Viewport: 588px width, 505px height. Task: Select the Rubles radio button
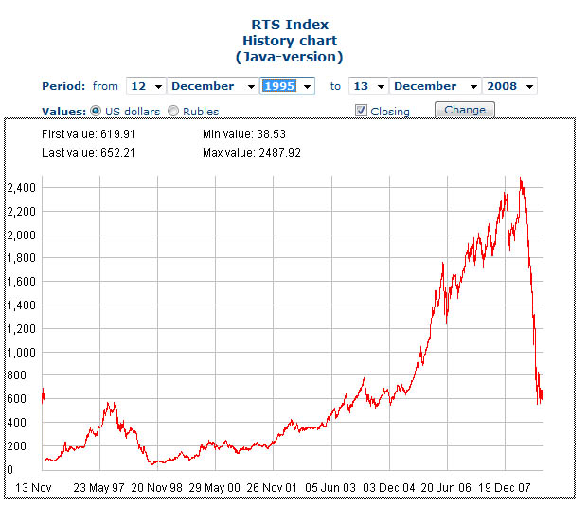tap(173, 111)
